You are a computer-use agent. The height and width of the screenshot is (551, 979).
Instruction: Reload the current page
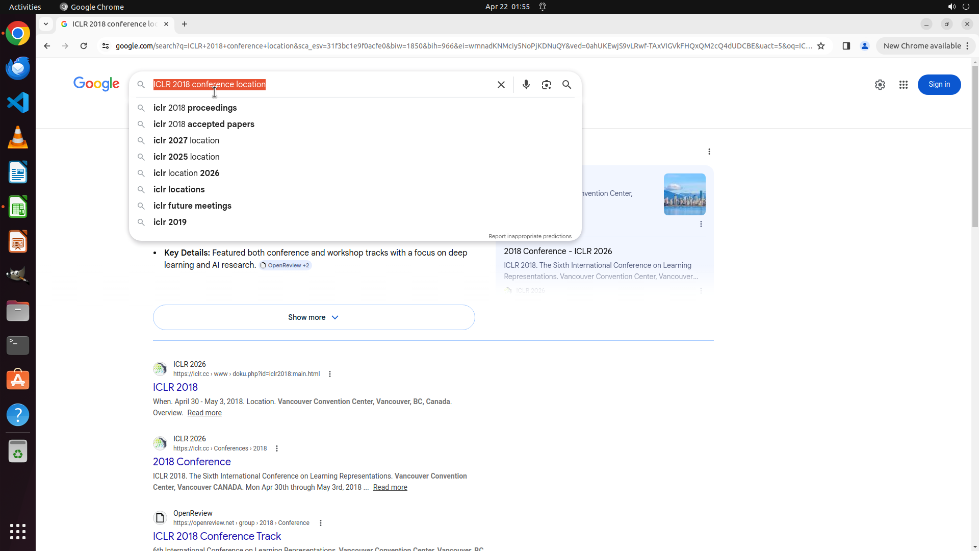[x=84, y=46]
